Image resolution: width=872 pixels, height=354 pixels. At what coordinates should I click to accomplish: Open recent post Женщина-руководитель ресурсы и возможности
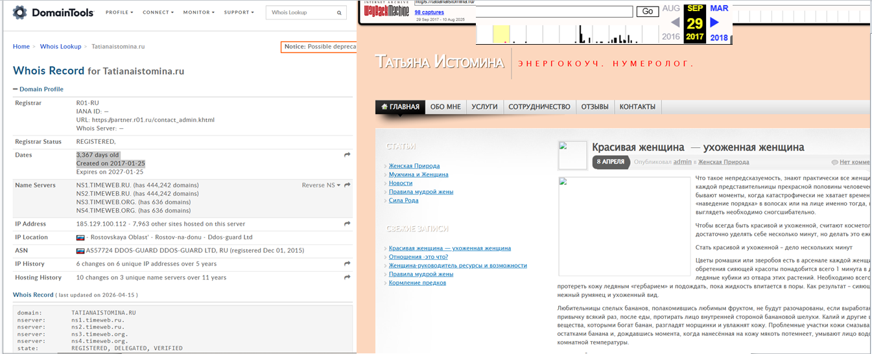(458, 265)
